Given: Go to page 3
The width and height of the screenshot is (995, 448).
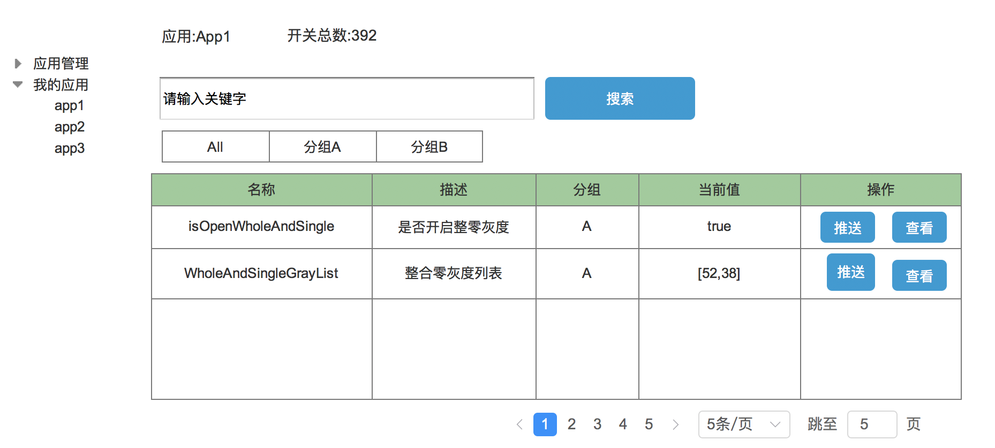Looking at the screenshot, I should [x=598, y=424].
